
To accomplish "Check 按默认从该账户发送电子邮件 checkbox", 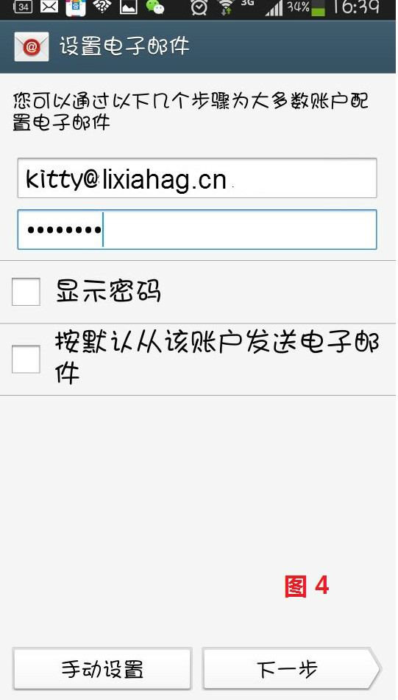I will [x=26, y=359].
